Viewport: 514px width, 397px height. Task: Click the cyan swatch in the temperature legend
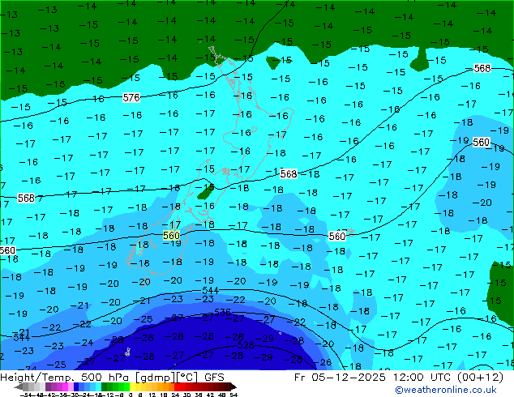tap(98, 386)
